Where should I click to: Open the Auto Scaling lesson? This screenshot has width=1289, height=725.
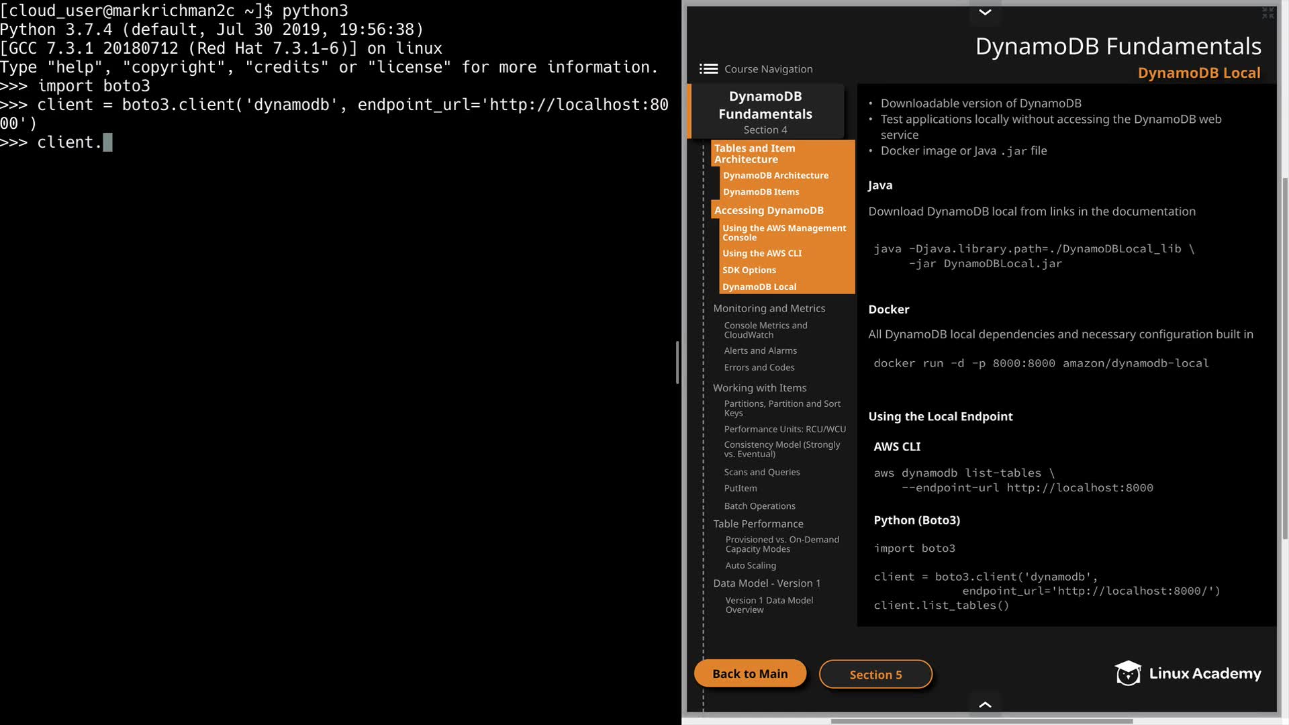click(x=751, y=566)
